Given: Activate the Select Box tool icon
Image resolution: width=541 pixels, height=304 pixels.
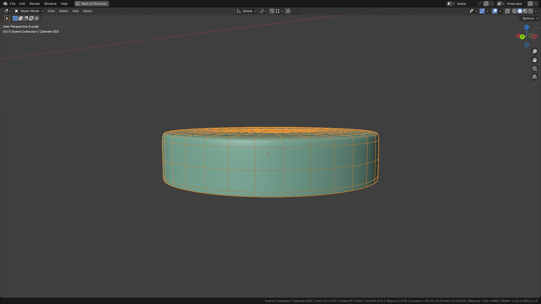Looking at the screenshot, I should point(7,18).
